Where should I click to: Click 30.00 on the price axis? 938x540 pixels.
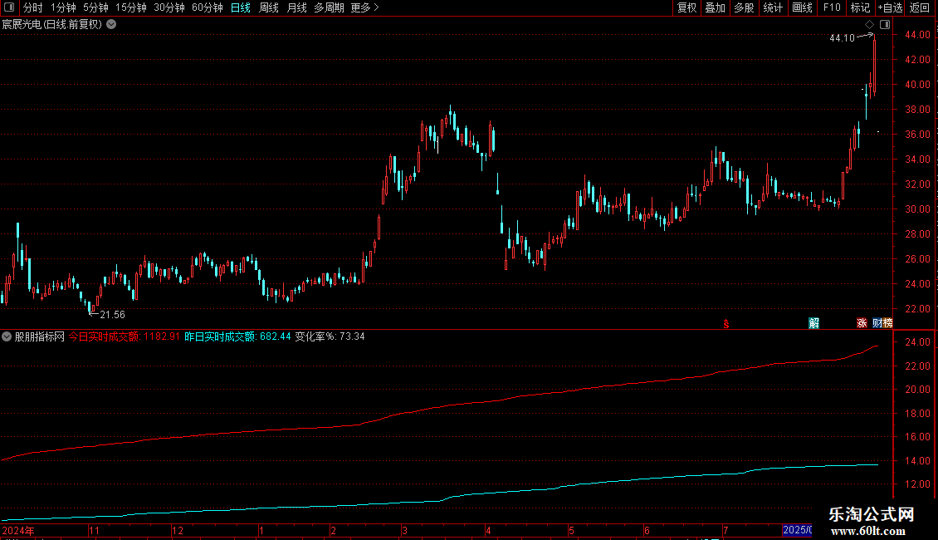click(917, 209)
